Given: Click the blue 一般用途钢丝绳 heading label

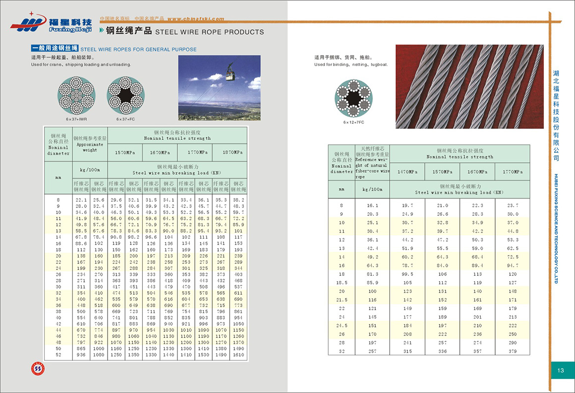Looking at the screenshot, I should pos(55,49).
